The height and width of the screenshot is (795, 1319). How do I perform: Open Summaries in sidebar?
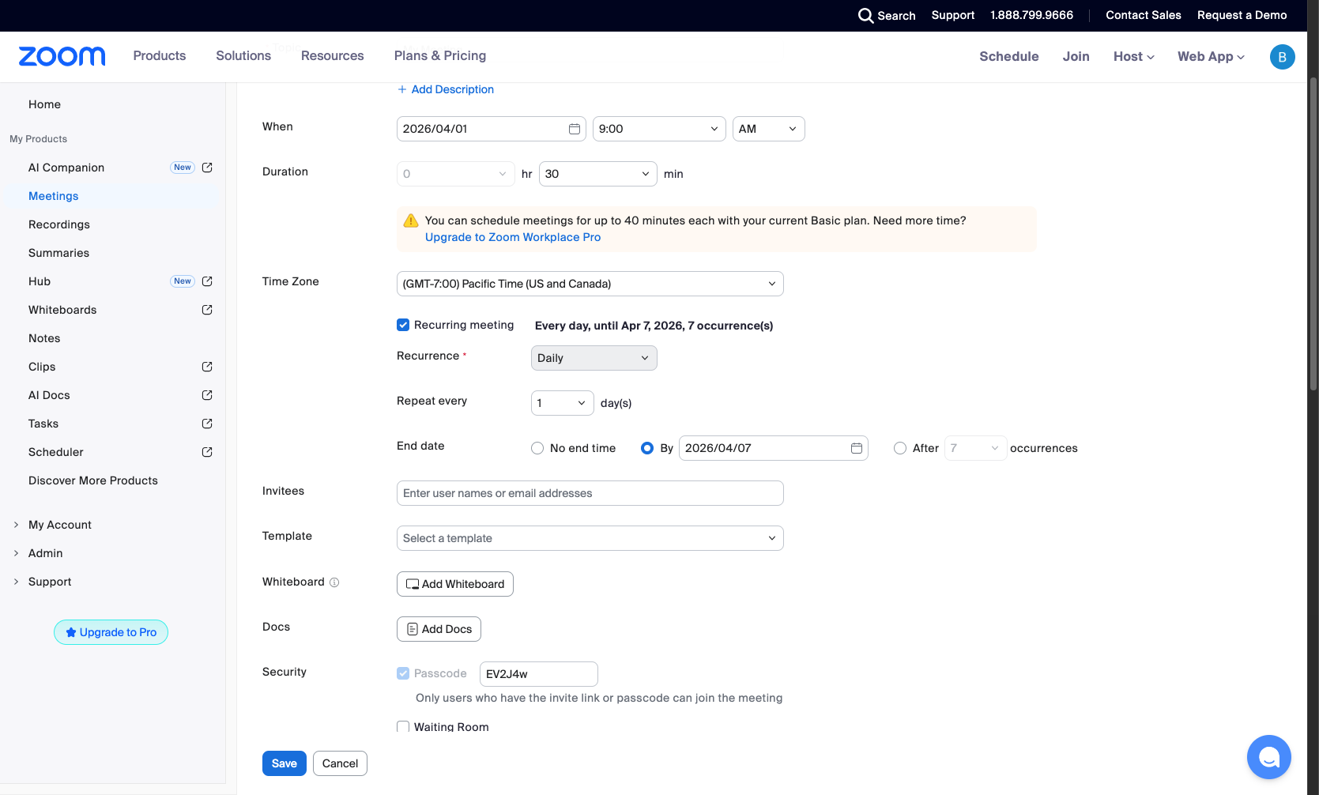pyautogui.click(x=58, y=253)
